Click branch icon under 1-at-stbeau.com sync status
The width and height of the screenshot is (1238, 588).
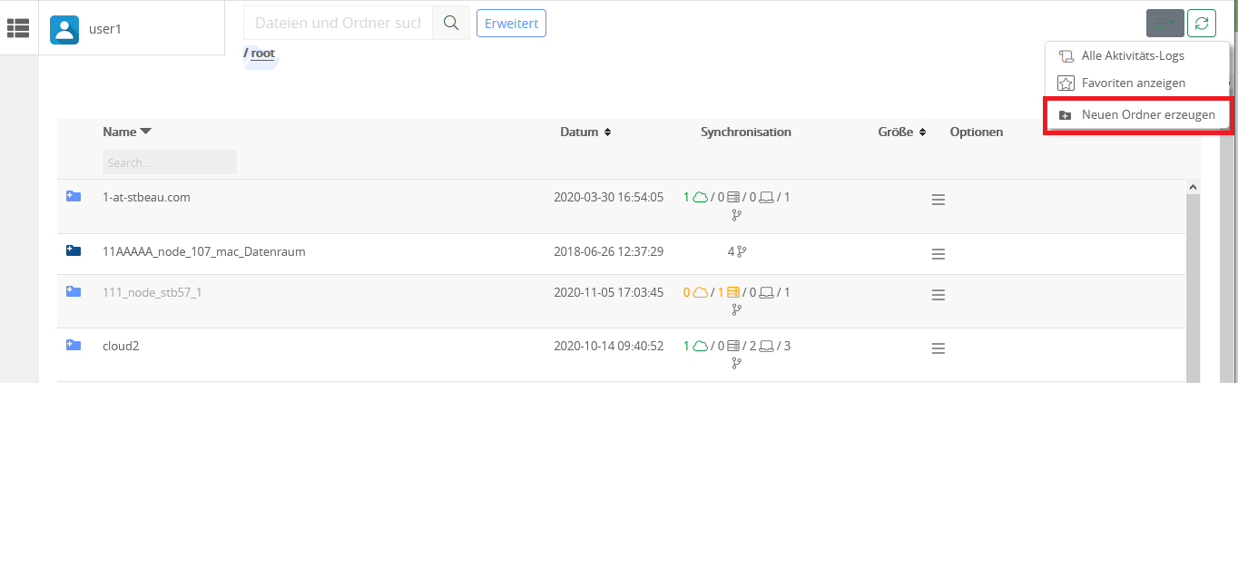736,215
